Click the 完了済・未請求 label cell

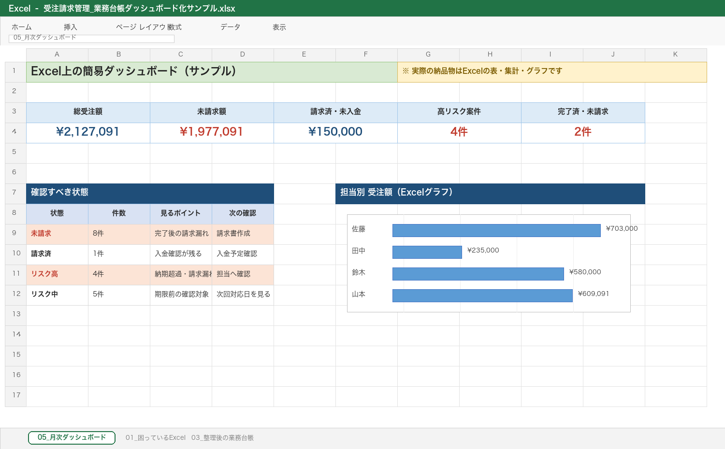(x=583, y=112)
